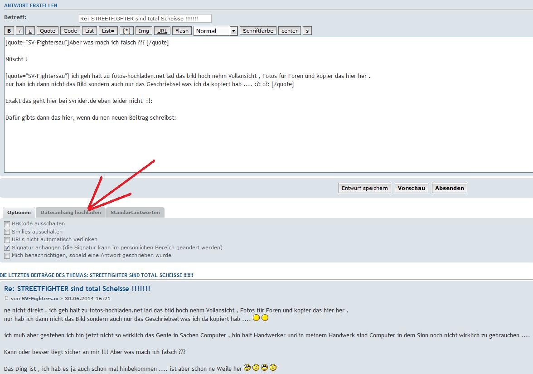The width and height of the screenshot is (533, 374).
Task: Insert a URL tag
Action: click(162, 31)
